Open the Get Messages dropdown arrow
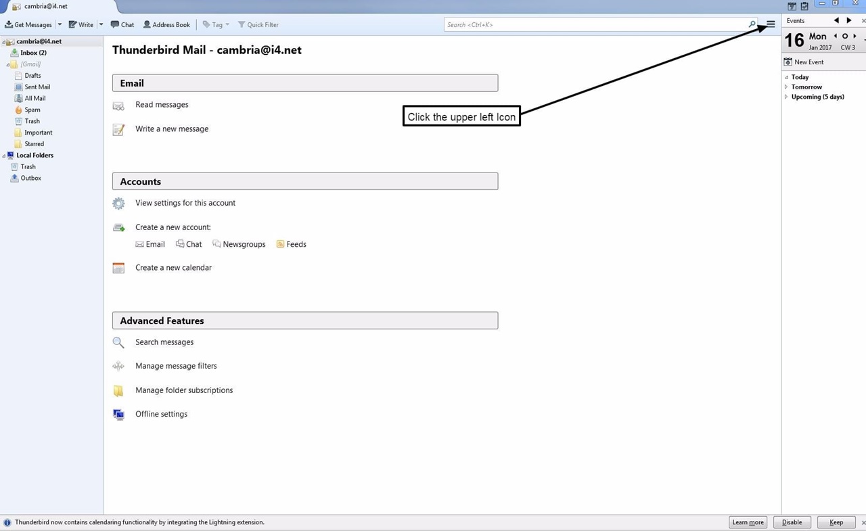This screenshot has height=531, width=866. [x=60, y=24]
